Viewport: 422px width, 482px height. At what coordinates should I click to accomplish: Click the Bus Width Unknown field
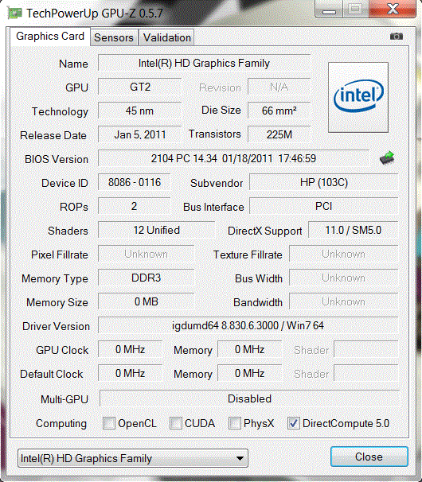[x=344, y=278]
